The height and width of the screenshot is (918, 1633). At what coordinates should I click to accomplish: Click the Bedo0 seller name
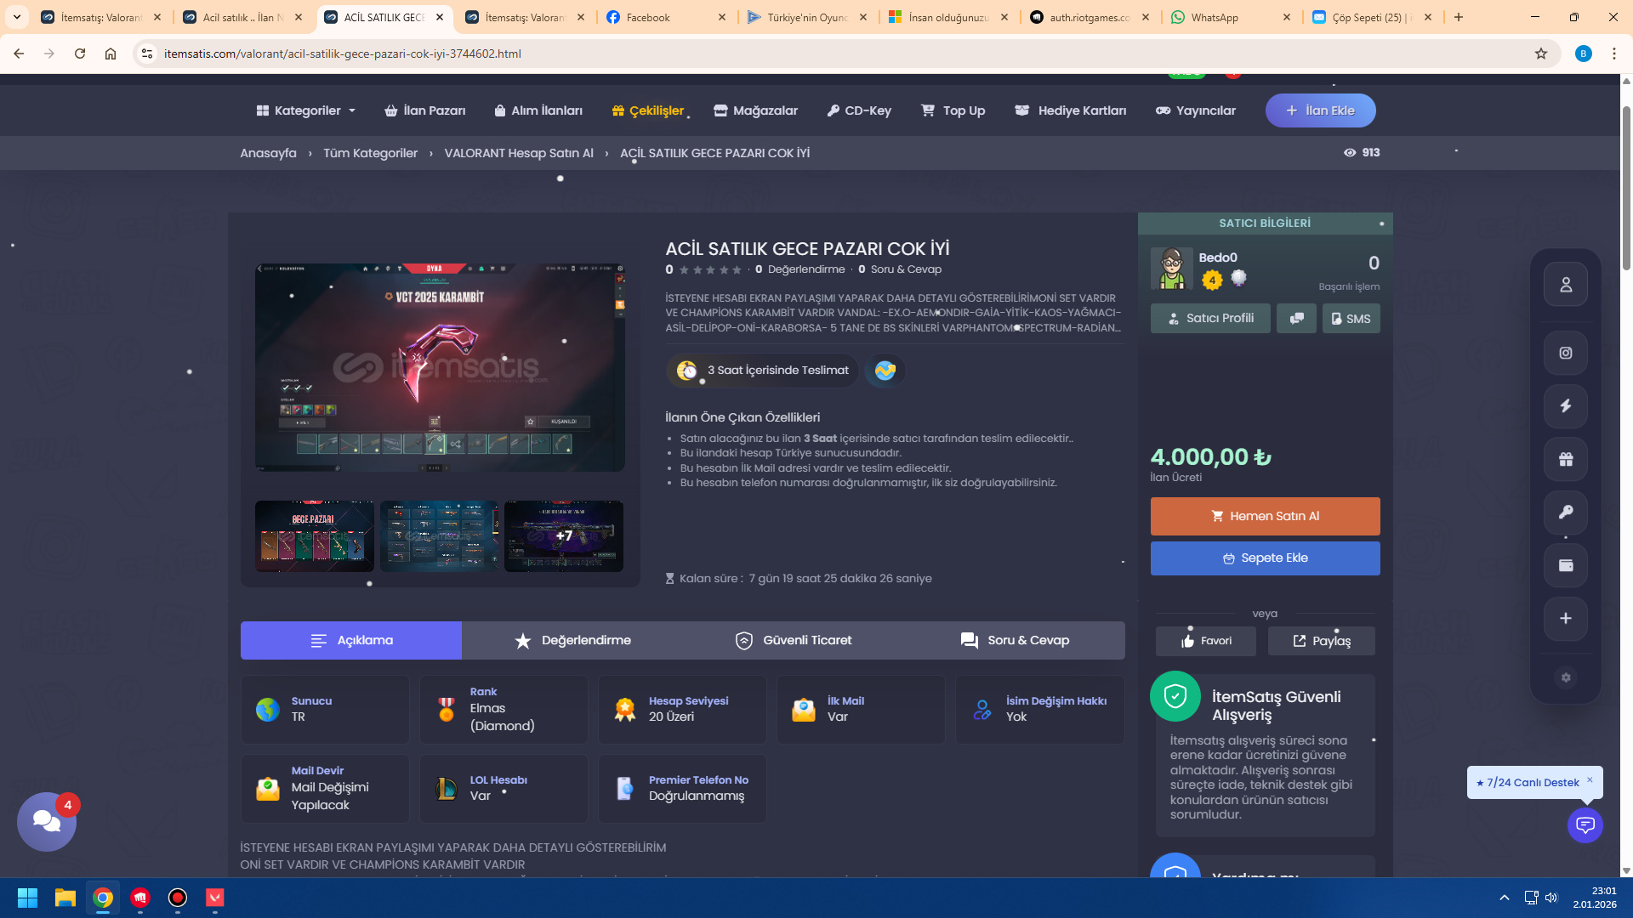[1218, 258]
